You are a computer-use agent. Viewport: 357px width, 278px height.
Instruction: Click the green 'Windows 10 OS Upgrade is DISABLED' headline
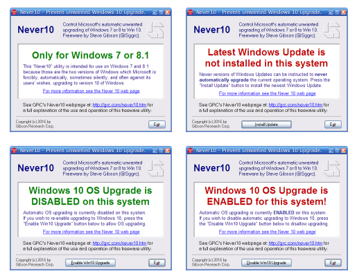(90, 196)
